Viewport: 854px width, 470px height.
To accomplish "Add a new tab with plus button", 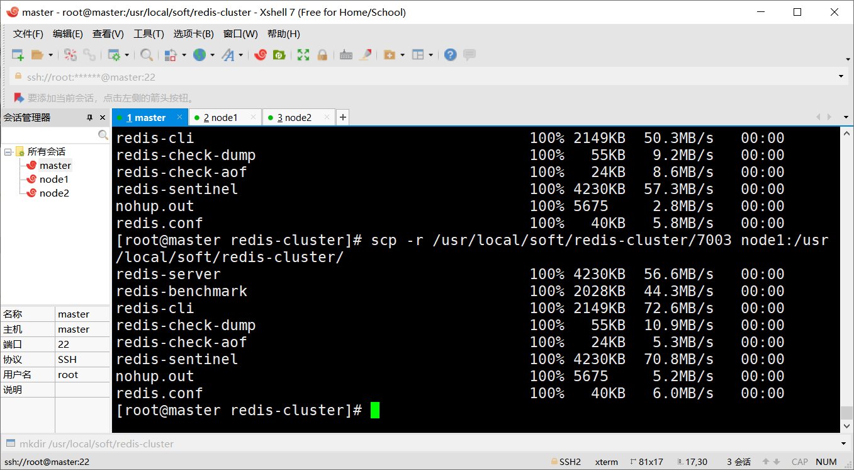I will tap(342, 117).
